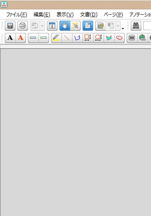Click the Print icon

pos(23,26)
